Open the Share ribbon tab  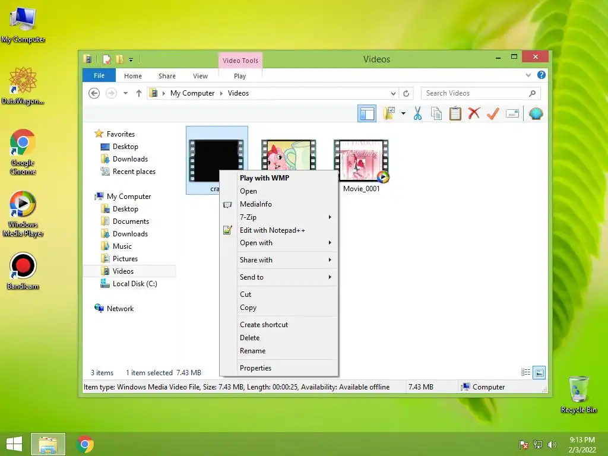point(167,76)
